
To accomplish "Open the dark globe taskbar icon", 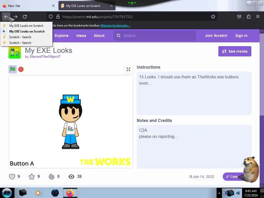I will click(55, 193).
